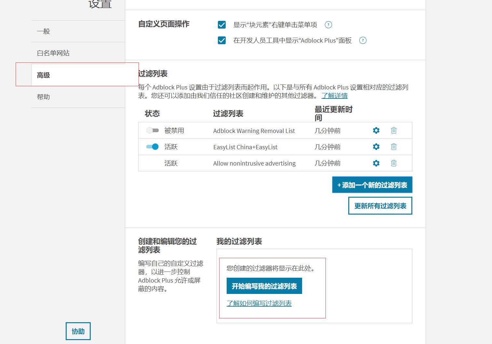Switch to the 白名单网站 tab
Screen dimensions: 492x344
(x=78, y=53)
